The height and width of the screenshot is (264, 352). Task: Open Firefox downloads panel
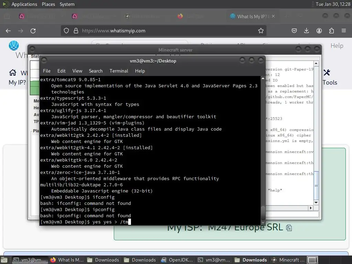tap(306, 31)
